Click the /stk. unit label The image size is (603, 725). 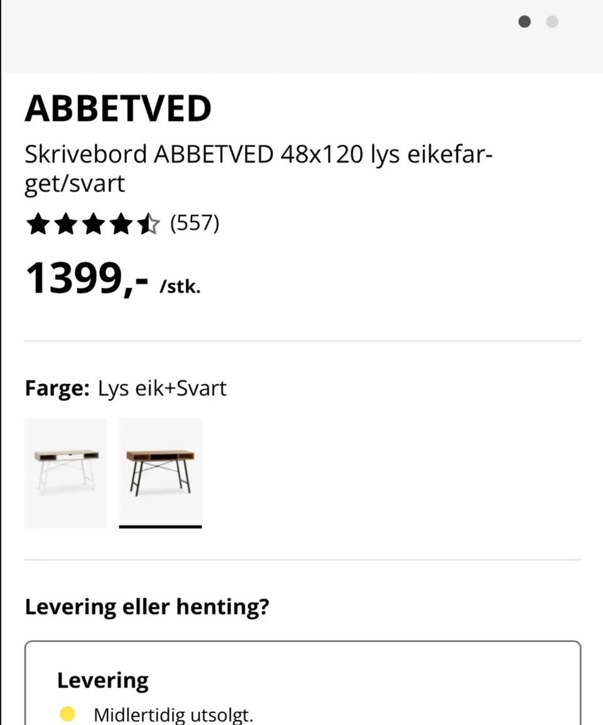point(180,288)
